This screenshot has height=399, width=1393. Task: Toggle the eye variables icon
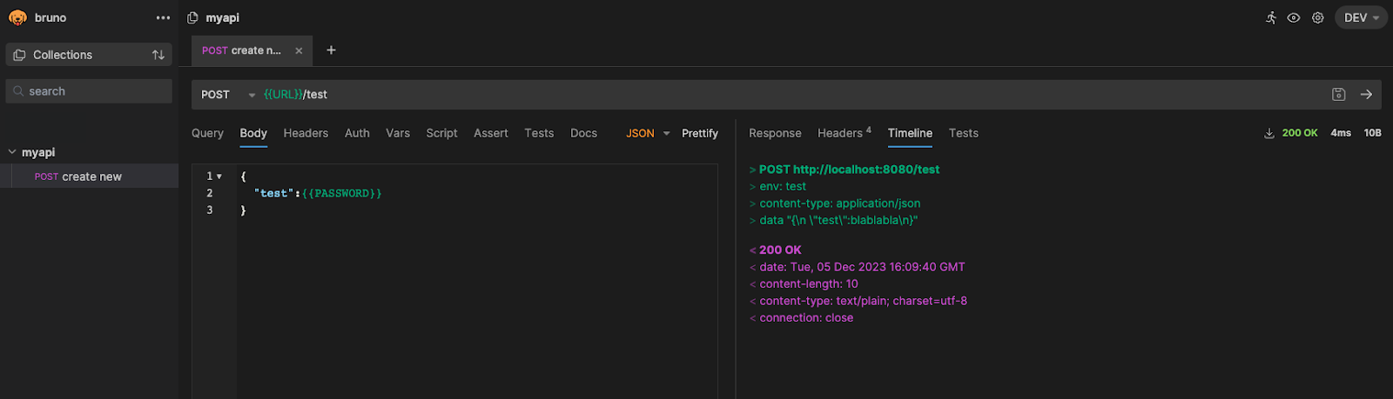[x=1294, y=17]
